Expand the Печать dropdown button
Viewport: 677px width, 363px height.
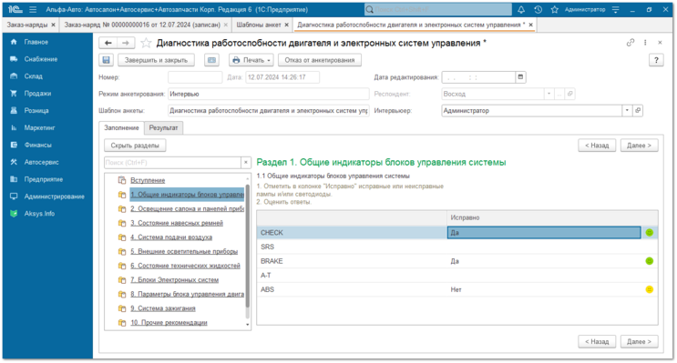251,60
